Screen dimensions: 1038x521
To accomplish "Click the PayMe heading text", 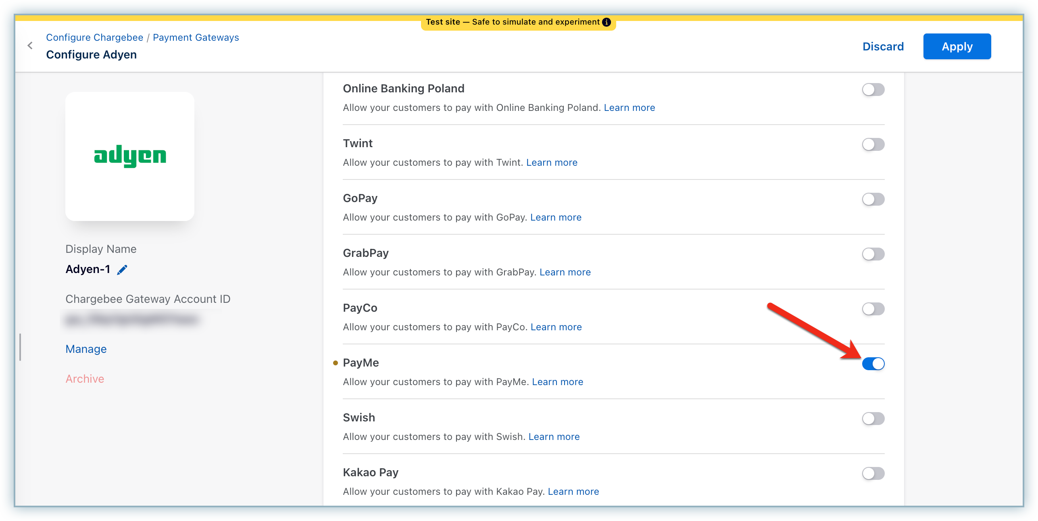I will click(361, 363).
